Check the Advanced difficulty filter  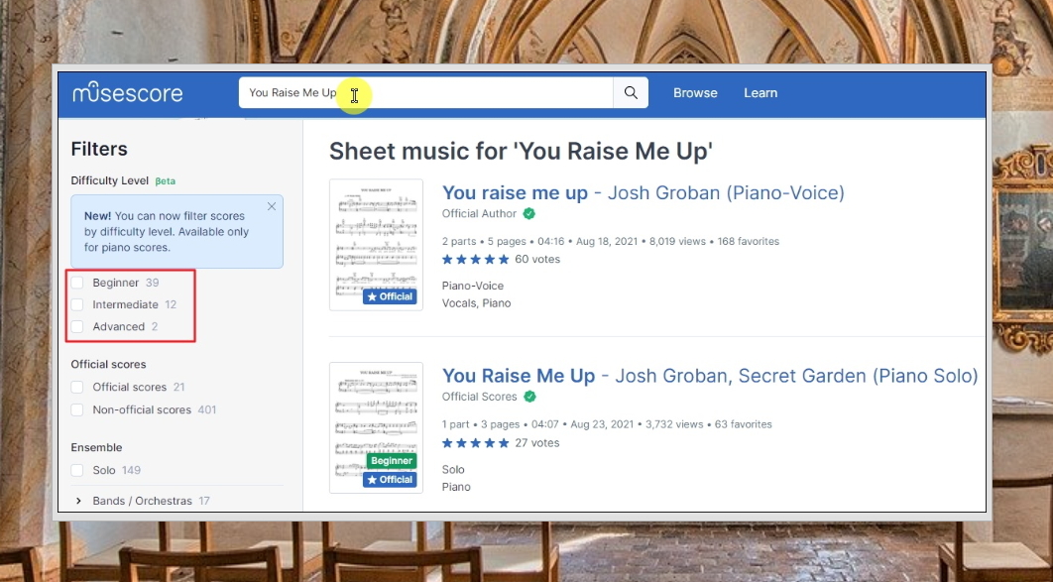pyautogui.click(x=77, y=327)
